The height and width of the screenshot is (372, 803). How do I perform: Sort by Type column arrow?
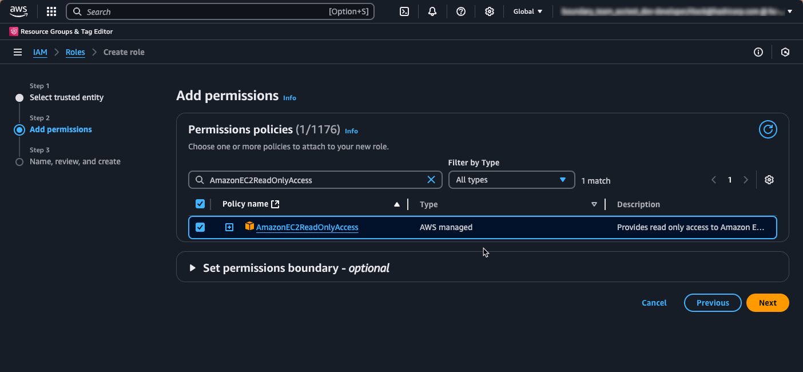pyautogui.click(x=594, y=204)
